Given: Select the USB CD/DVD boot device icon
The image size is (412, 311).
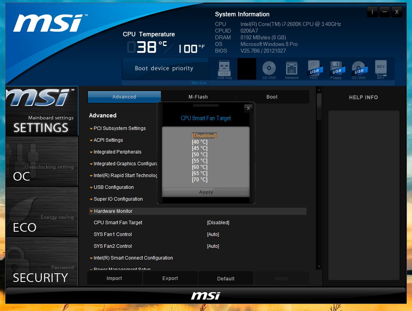Looking at the screenshot, I should [x=359, y=70].
